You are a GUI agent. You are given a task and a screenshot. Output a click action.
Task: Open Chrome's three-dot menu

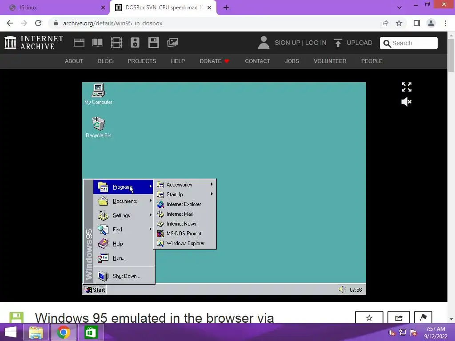click(x=445, y=23)
